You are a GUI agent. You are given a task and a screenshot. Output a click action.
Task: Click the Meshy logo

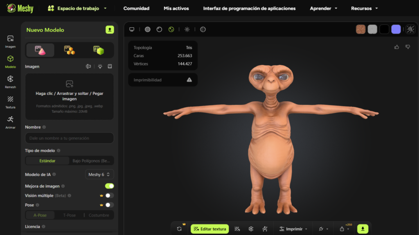pyautogui.click(x=20, y=8)
